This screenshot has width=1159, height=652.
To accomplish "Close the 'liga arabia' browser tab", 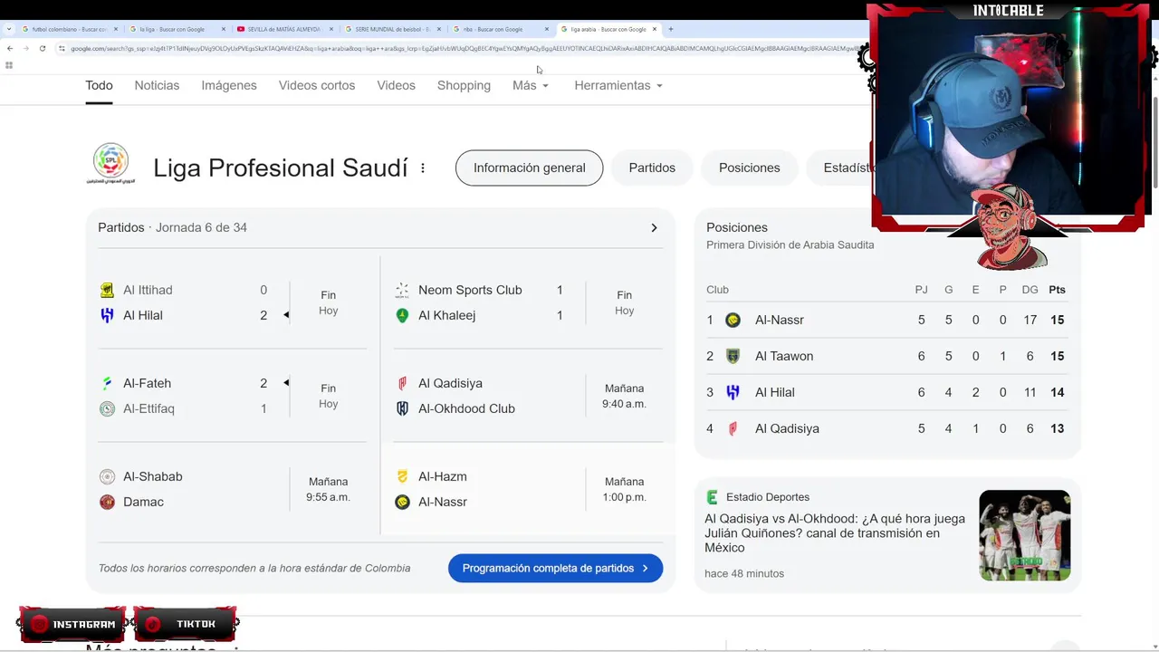I will (655, 29).
